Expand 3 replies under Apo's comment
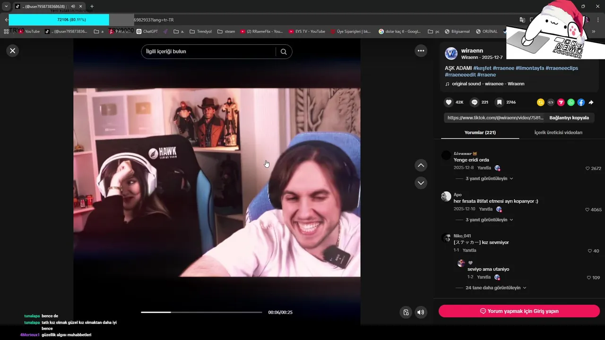 [489, 220]
